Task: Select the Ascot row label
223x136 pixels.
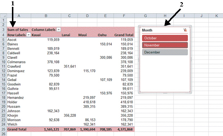Action: 12,40
